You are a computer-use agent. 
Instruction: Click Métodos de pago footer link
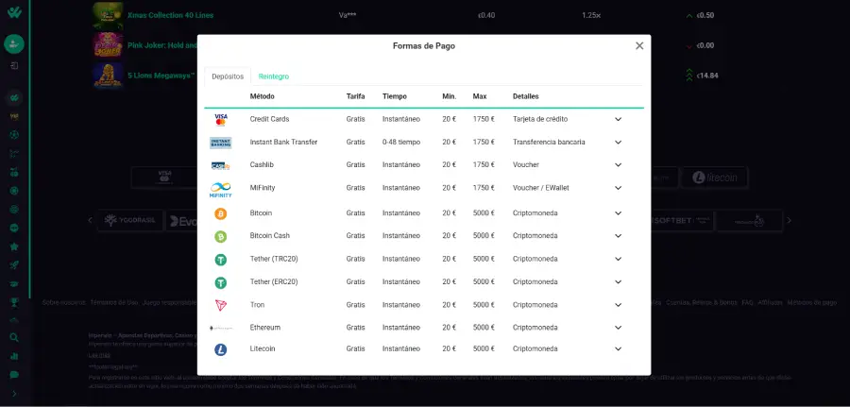click(x=812, y=303)
